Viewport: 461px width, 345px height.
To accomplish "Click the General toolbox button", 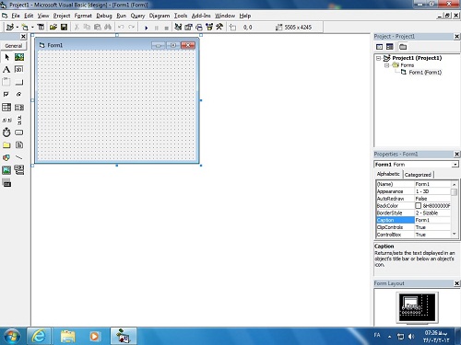I will 14,46.
